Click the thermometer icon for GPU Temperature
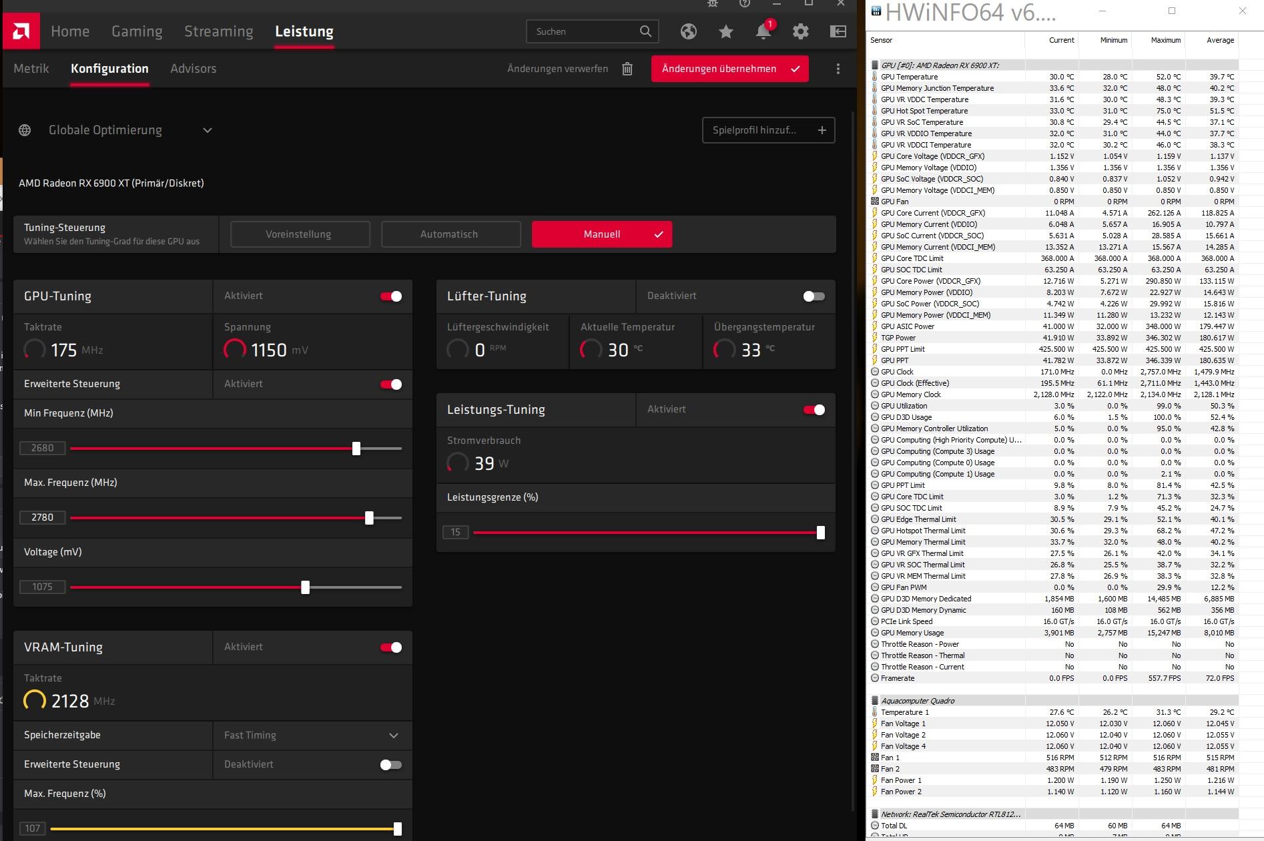Screen dimensions: 1264x841 (875, 77)
